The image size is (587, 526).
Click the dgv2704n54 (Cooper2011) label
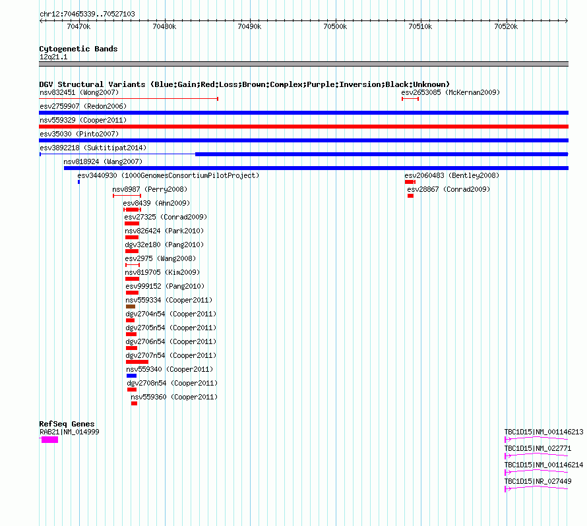coord(171,314)
